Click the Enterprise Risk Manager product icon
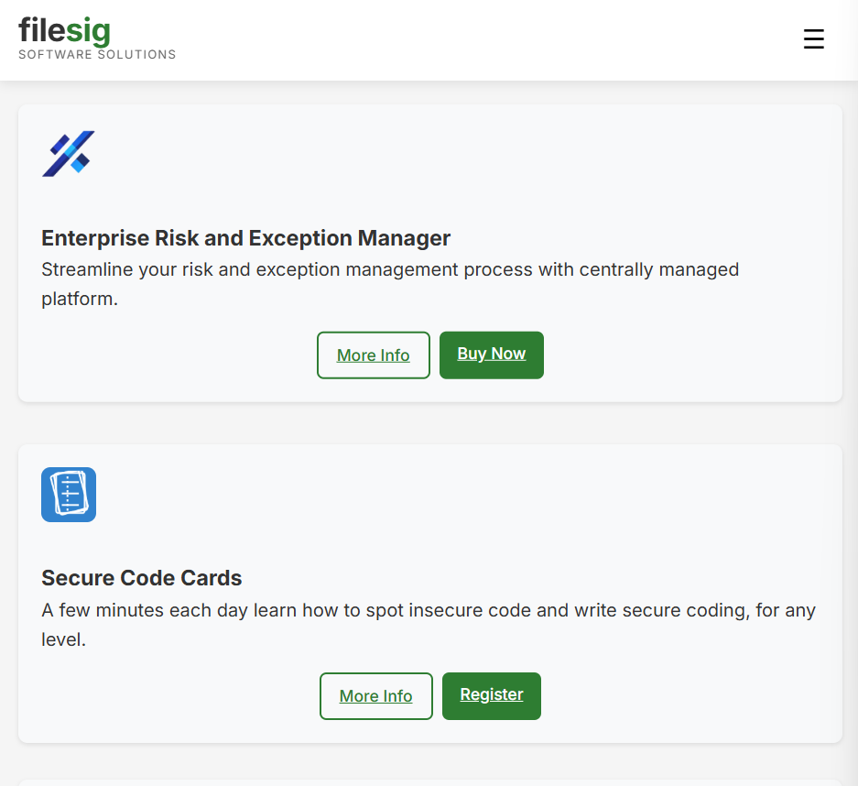Viewport: 858px width, 786px height. click(x=69, y=154)
